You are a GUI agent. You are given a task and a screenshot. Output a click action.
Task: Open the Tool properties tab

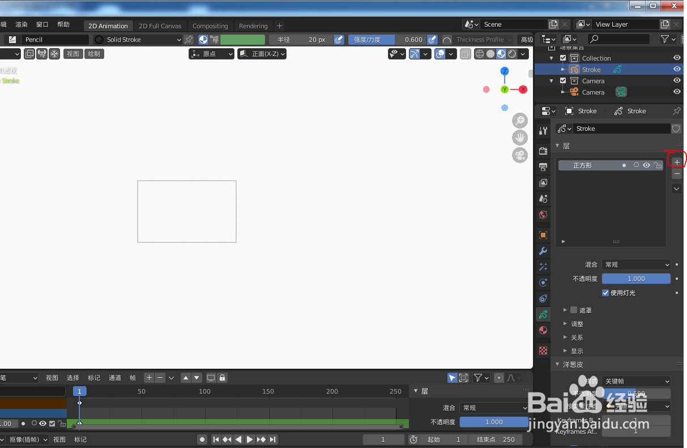click(543, 131)
